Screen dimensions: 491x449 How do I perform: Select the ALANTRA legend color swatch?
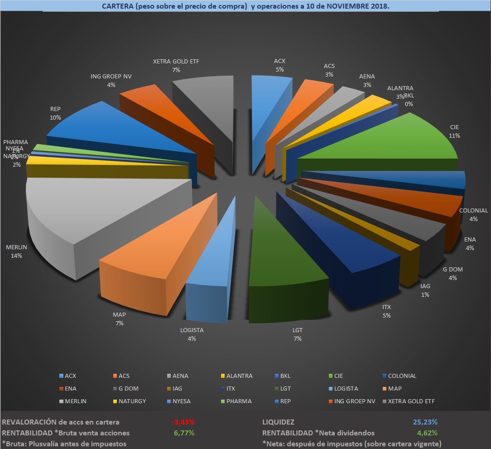point(223,376)
